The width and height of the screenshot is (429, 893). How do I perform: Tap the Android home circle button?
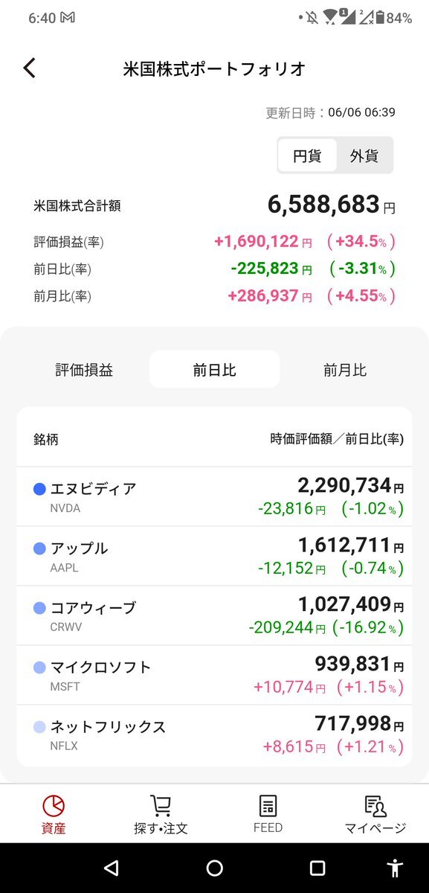coord(214,868)
